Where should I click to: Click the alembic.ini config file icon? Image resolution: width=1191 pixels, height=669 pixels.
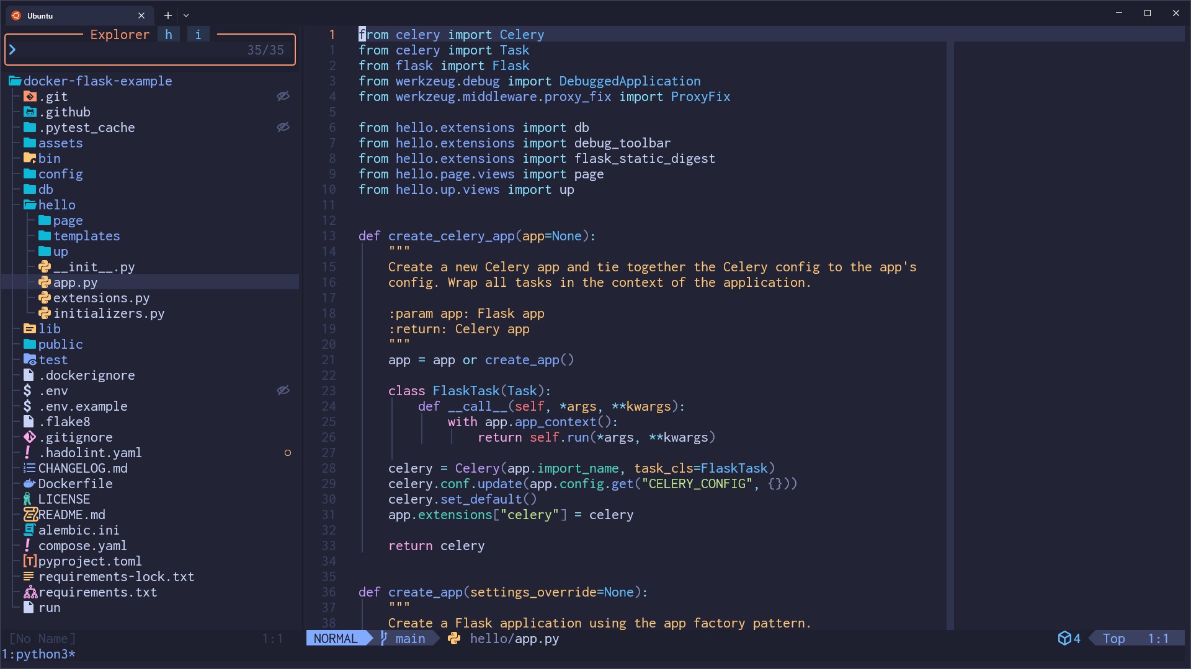pos(29,530)
